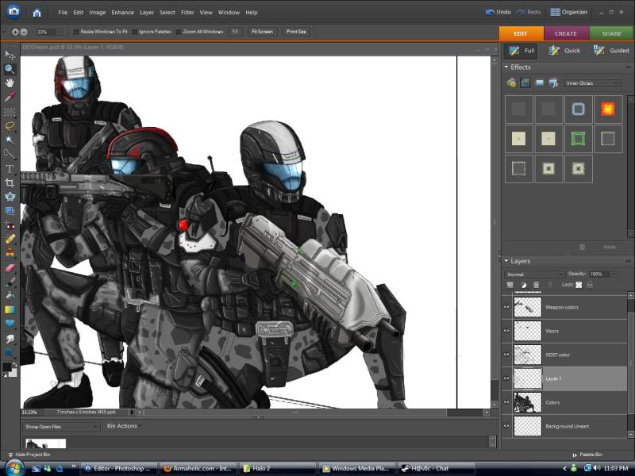635x476 pixels.
Task: Collapse the Effects palette
Action: point(506,67)
